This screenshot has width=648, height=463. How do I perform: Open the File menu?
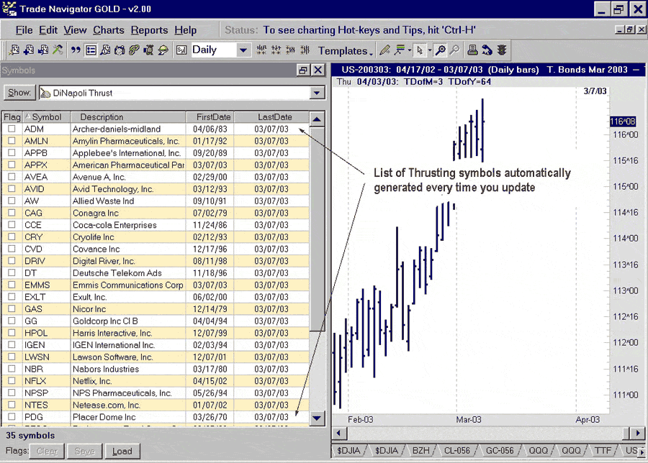click(24, 30)
